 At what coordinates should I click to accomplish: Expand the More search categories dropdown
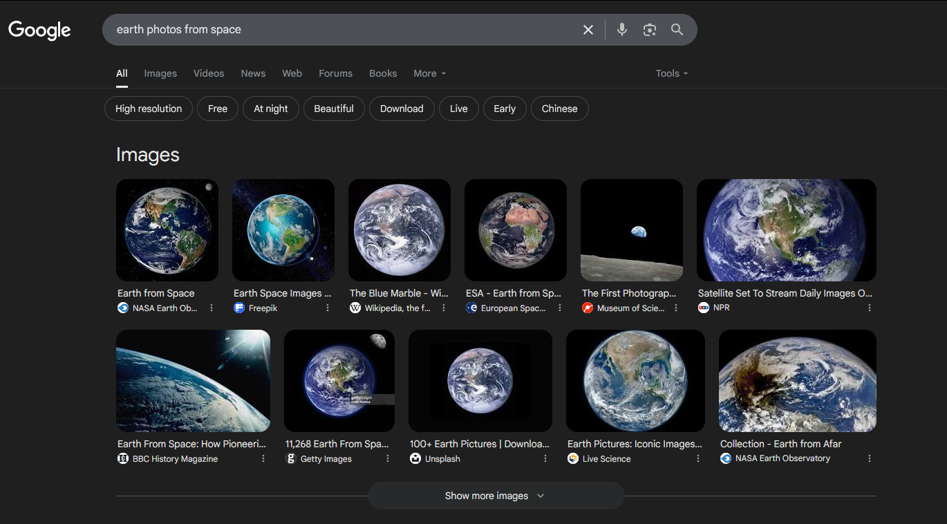tap(429, 73)
